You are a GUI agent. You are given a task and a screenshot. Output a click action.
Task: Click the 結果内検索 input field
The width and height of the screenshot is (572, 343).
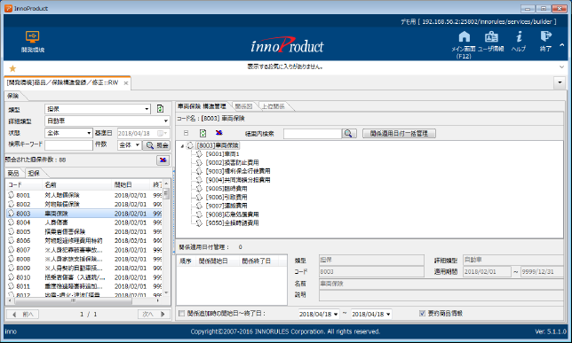313,134
